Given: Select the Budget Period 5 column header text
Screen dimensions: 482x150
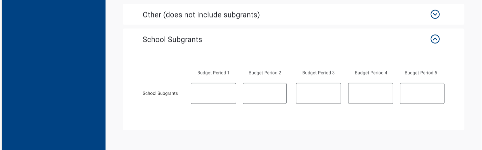Looking at the screenshot, I should click(421, 73).
